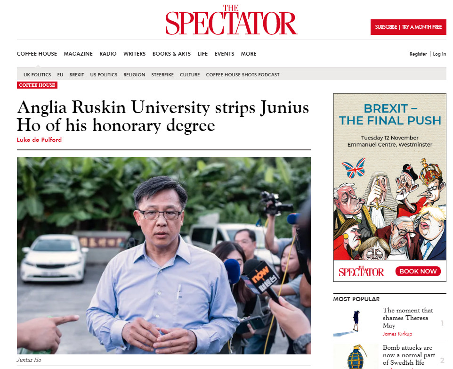
Task: Click the Log in link
Action: (x=439, y=54)
